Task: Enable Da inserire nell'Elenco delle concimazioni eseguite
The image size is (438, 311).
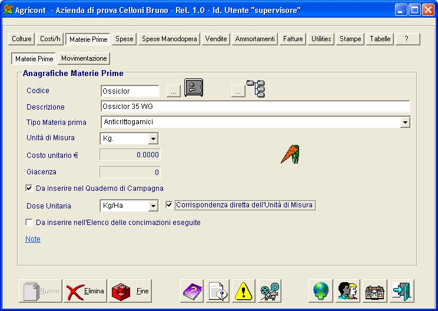Action: (29, 223)
